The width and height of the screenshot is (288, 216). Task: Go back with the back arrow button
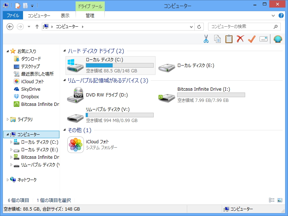[x=10, y=27]
